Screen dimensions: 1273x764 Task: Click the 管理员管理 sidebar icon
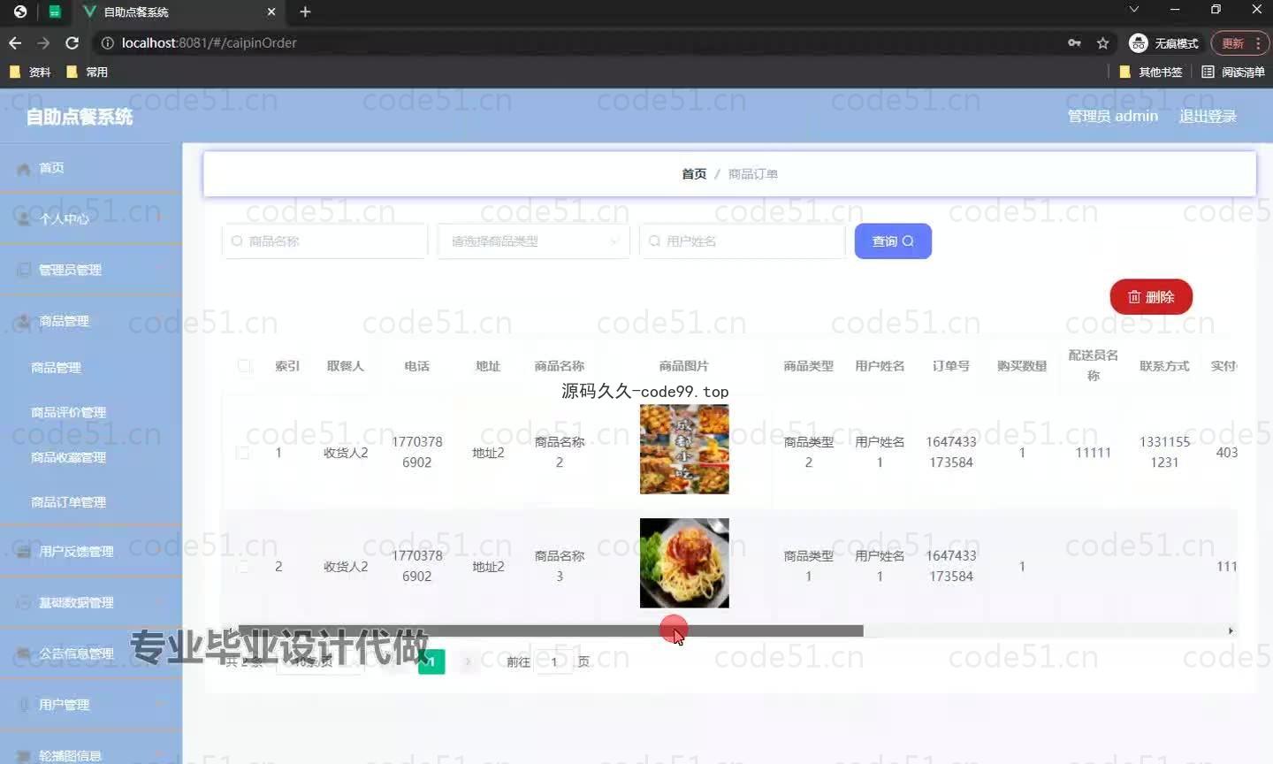(x=24, y=270)
